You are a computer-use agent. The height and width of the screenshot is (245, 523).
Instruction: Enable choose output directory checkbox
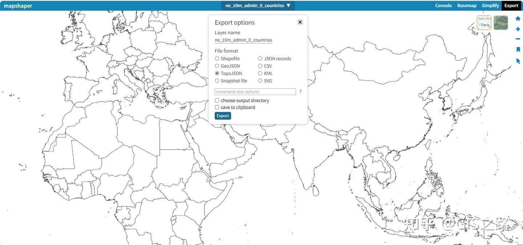[x=217, y=101]
